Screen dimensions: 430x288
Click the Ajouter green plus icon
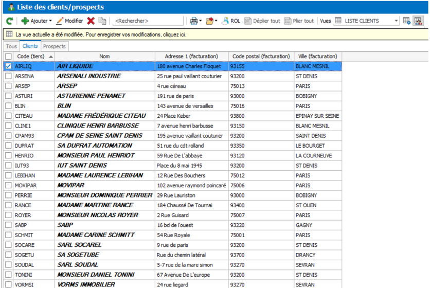(x=25, y=21)
